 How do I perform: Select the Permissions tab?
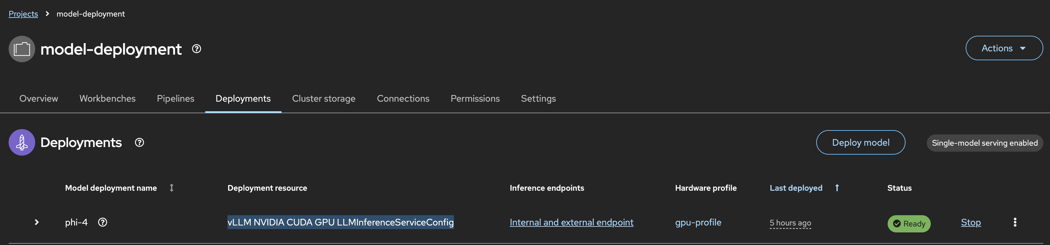pos(475,98)
